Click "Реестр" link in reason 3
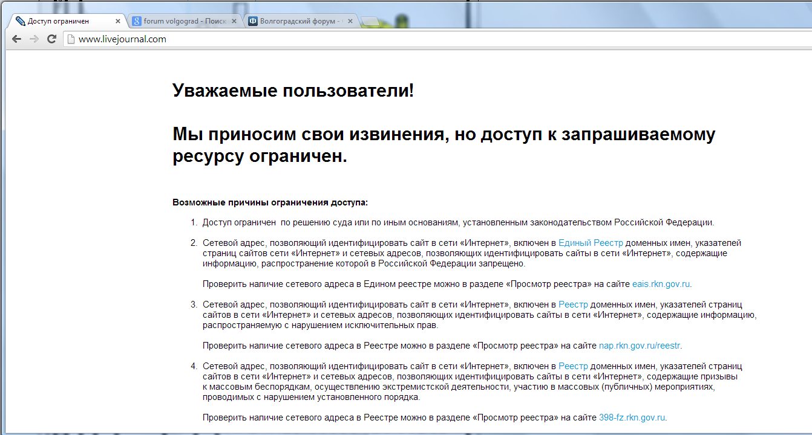Image resolution: width=812 pixels, height=435 pixels. [x=573, y=304]
